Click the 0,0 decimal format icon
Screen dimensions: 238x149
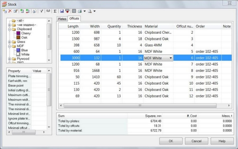point(48,11)
